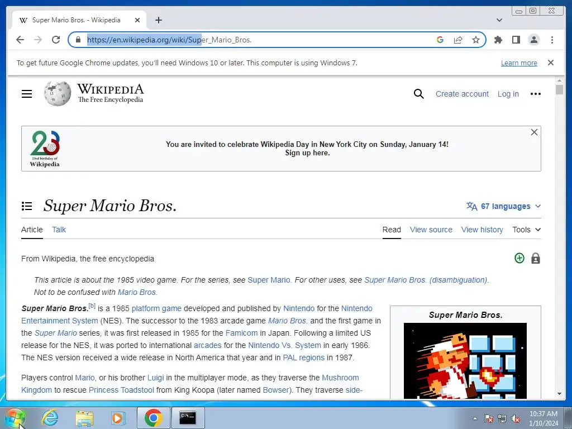Image resolution: width=572 pixels, height=429 pixels.
Task: Open the Princess Toadstool link
Action: click(121, 390)
